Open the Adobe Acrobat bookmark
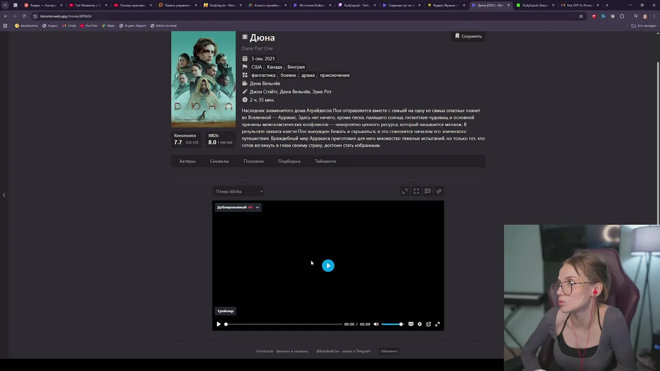 [x=163, y=26]
